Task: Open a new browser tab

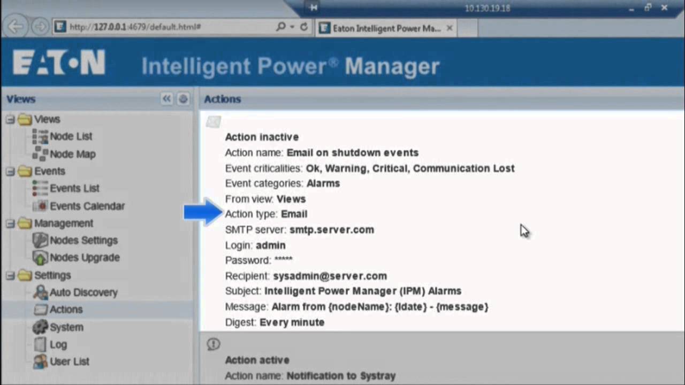Action: [x=468, y=28]
